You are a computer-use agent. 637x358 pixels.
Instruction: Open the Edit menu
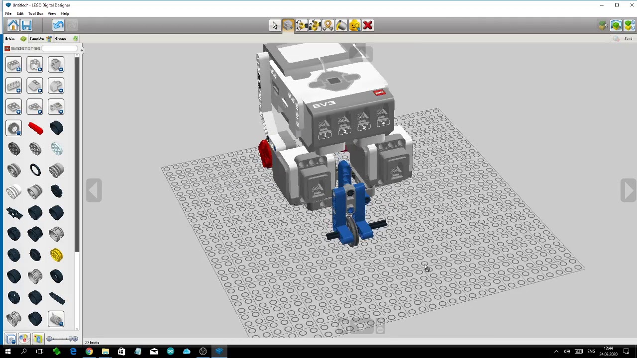pyautogui.click(x=20, y=13)
